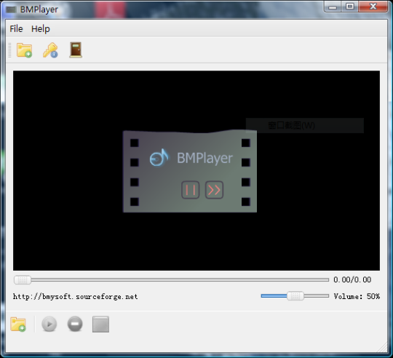Click the key icon in top toolbar
Image resolution: width=393 pixels, height=358 pixels.
pos(50,50)
